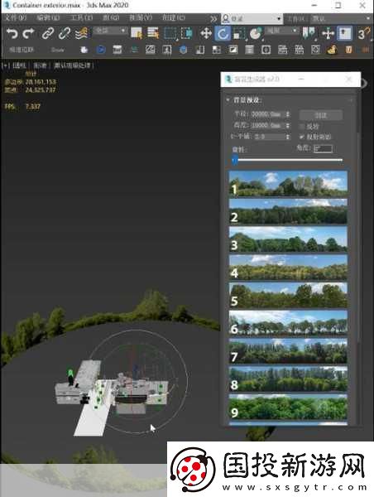Image resolution: width=374 pixels, height=497 pixels.
Task: Click the 标准 viewport label
Action: click(41, 65)
